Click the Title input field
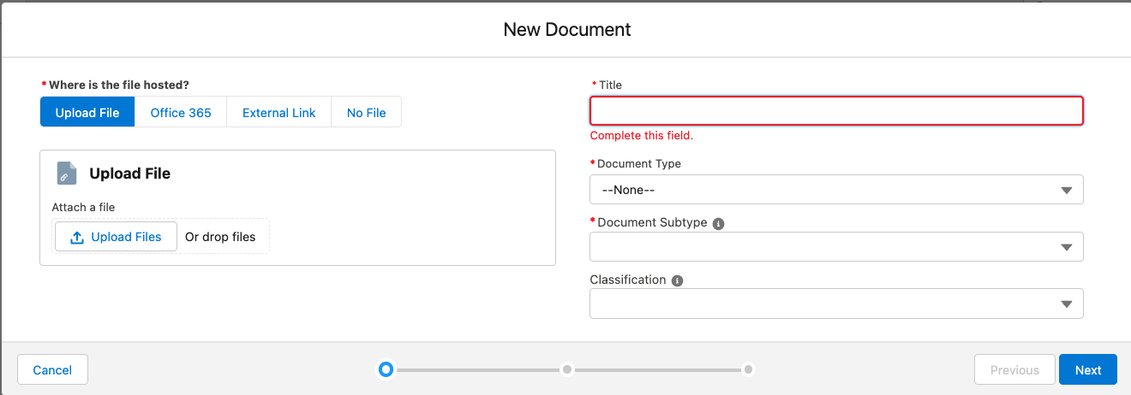This screenshot has width=1131, height=395. [835, 111]
